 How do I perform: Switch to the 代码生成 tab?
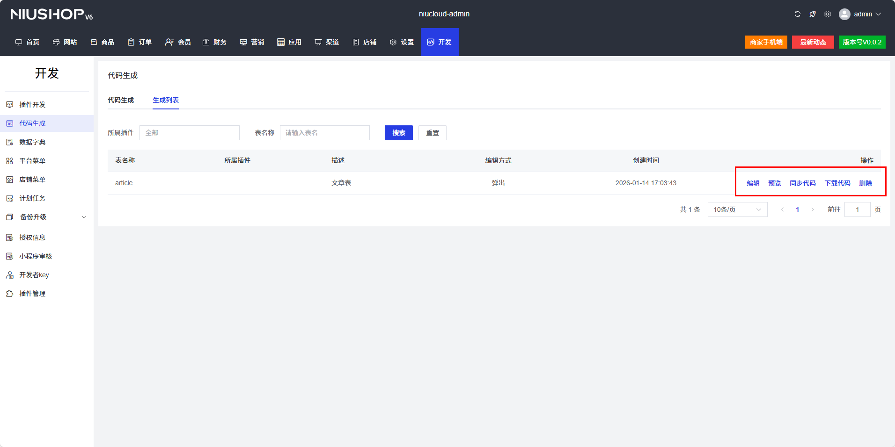[121, 100]
